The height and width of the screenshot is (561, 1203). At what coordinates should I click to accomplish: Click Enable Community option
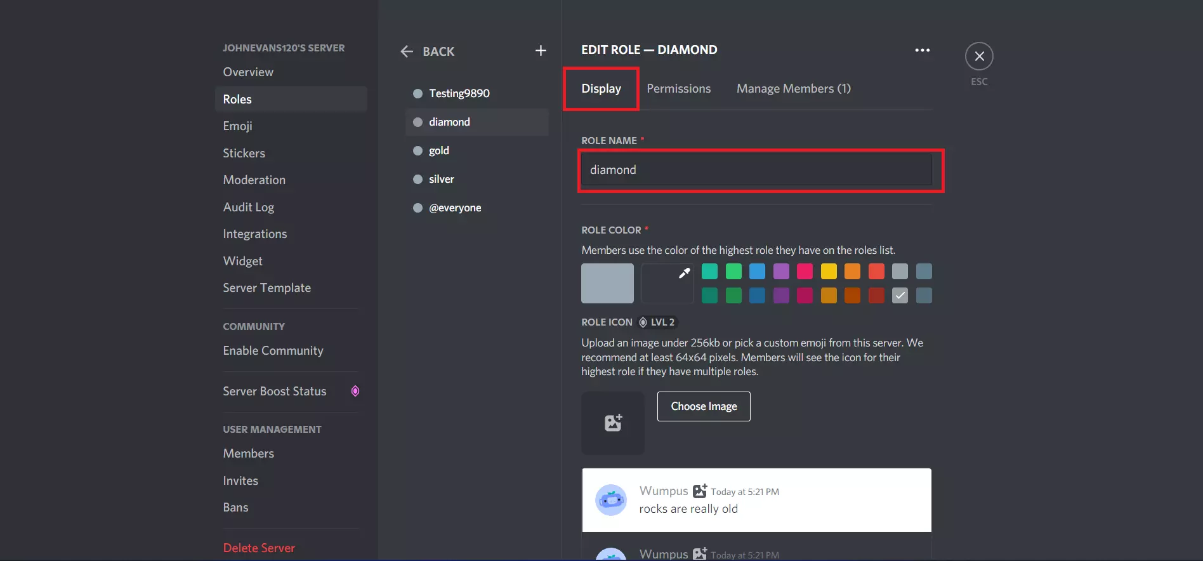[291, 351]
